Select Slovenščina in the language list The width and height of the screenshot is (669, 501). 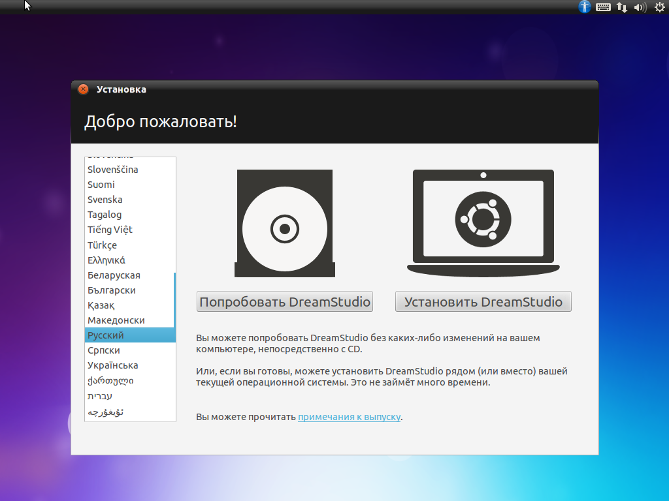click(130, 170)
